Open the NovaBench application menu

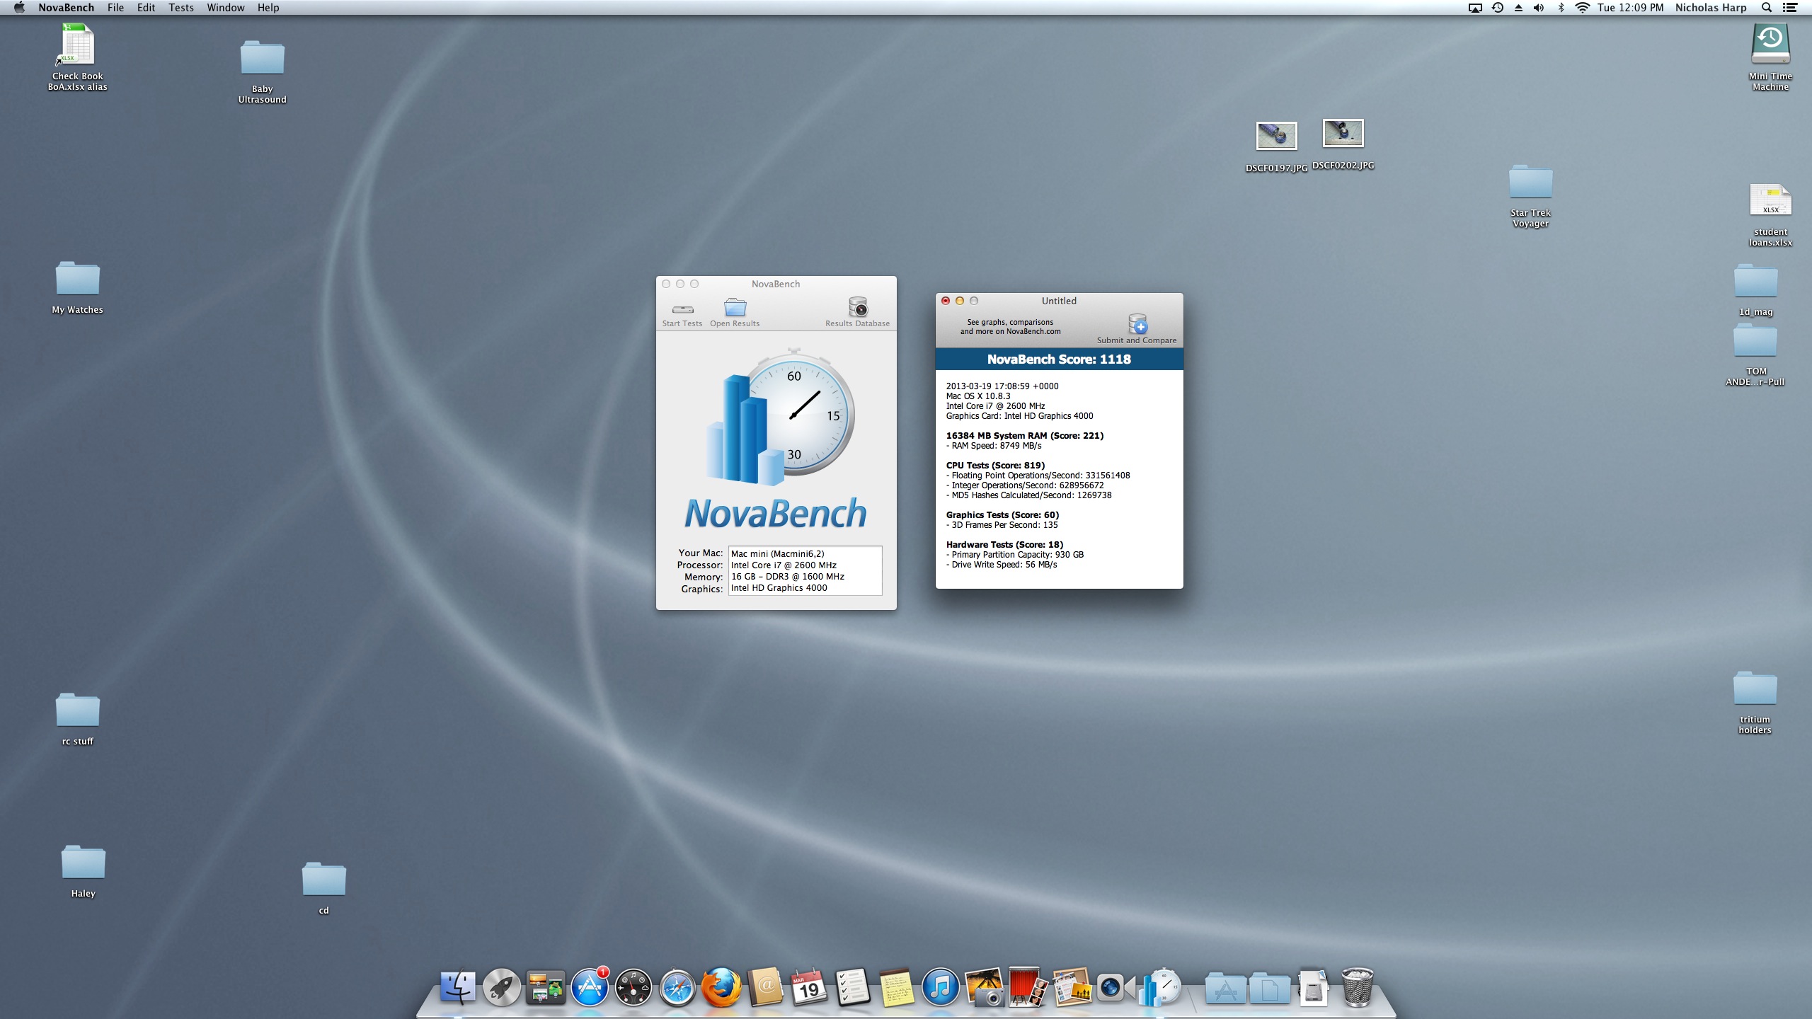click(x=66, y=8)
